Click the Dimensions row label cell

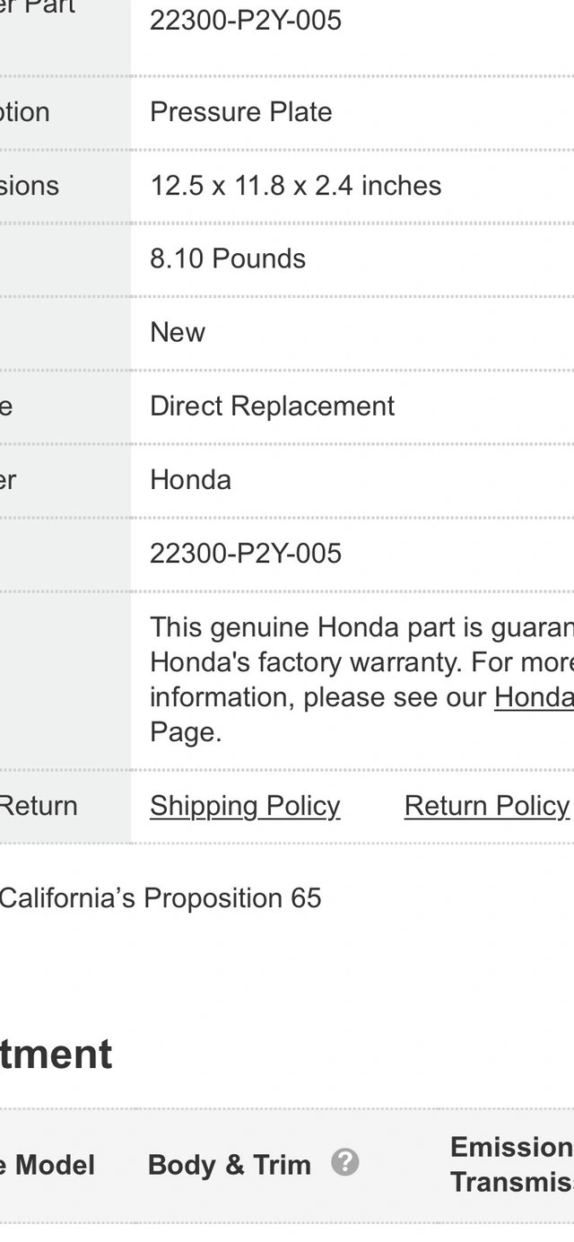point(65,186)
